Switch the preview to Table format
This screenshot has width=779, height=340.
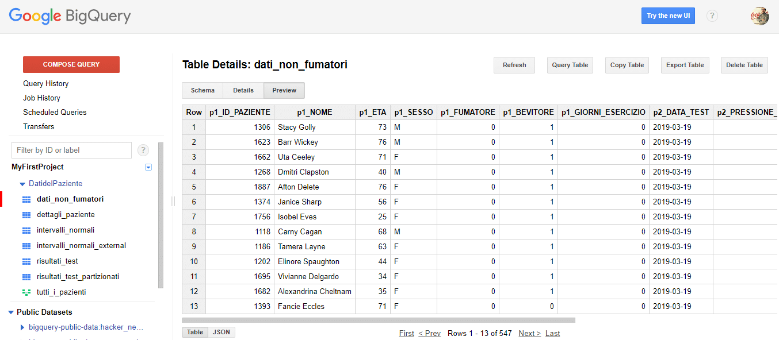pyautogui.click(x=195, y=332)
